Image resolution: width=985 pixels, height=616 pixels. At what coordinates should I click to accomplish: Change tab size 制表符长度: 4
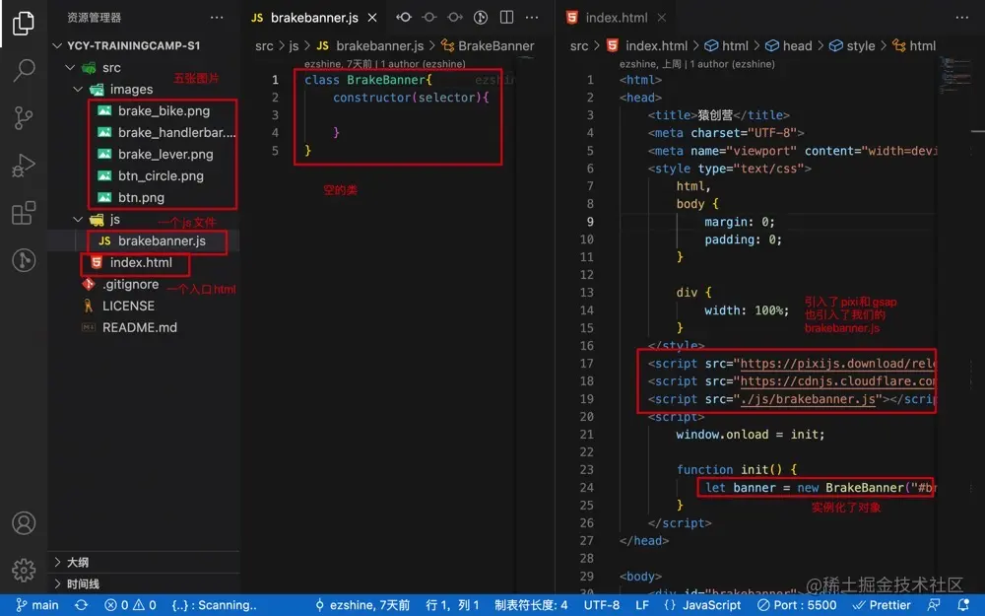click(531, 605)
